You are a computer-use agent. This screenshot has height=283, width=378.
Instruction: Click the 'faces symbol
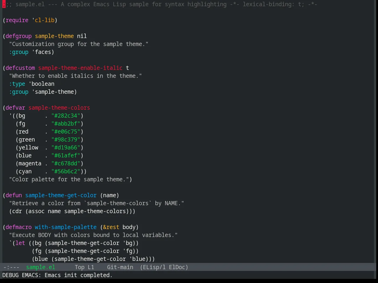tap(41, 52)
